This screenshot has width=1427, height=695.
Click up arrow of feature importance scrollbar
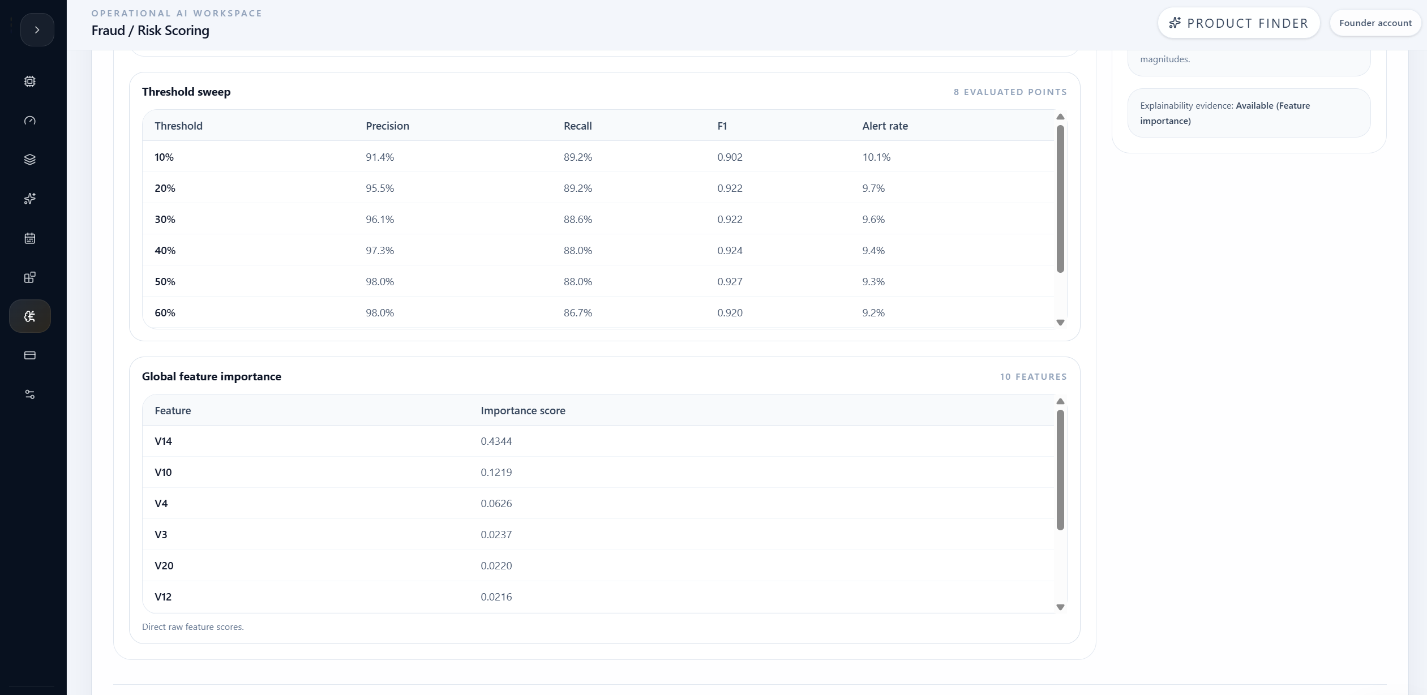1060,402
